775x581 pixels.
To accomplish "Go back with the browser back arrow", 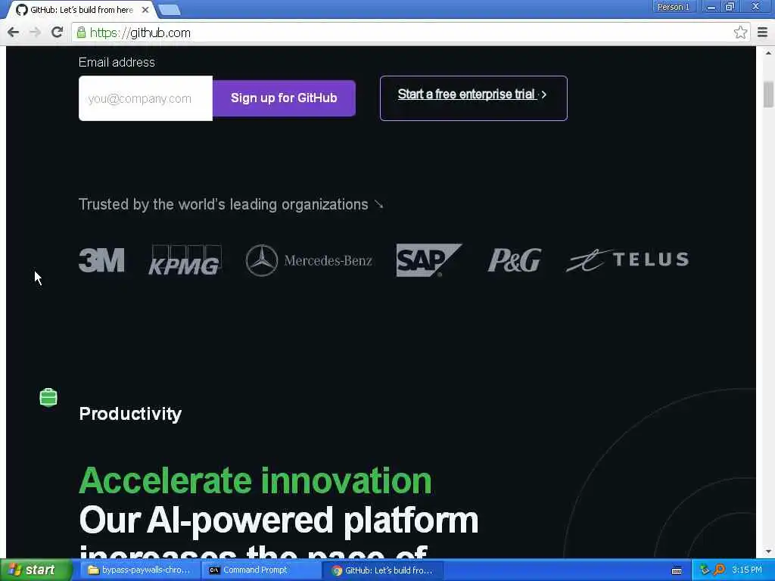I will [x=14, y=33].
